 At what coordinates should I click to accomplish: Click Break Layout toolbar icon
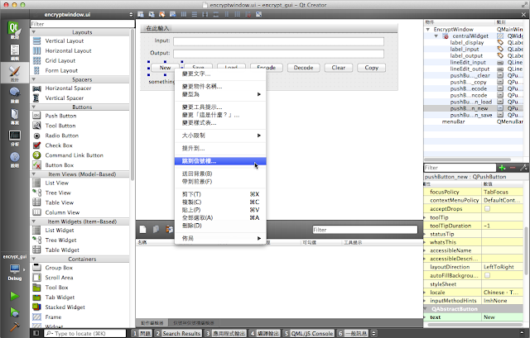point(248,14)
